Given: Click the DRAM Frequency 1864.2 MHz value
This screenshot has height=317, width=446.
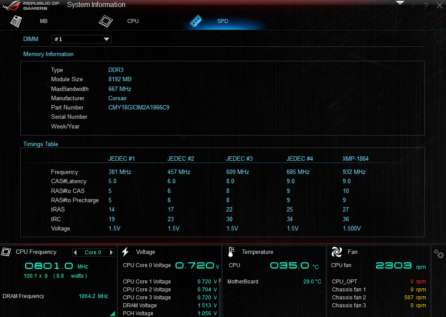Looking at the screenshot, I should tap(93, 296).
